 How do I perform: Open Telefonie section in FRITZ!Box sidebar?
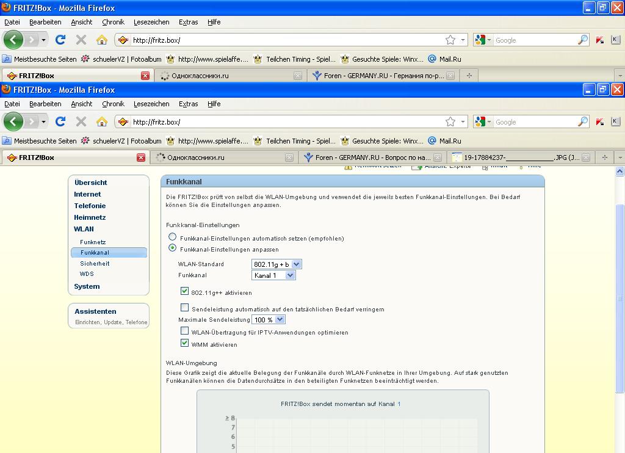(x=90, y=206)
